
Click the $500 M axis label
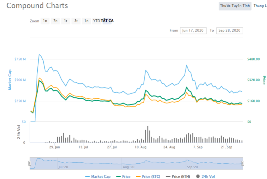[20, 80]
